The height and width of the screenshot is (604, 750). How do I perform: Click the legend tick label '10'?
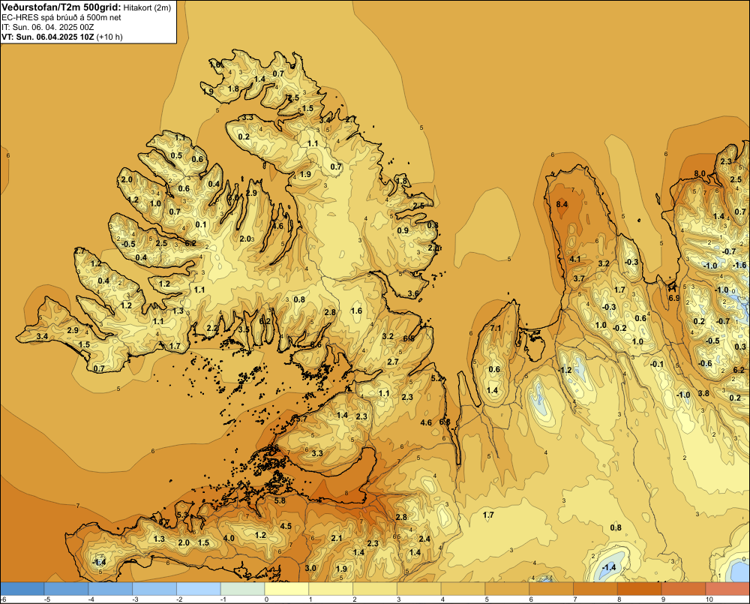coord(709,599)
